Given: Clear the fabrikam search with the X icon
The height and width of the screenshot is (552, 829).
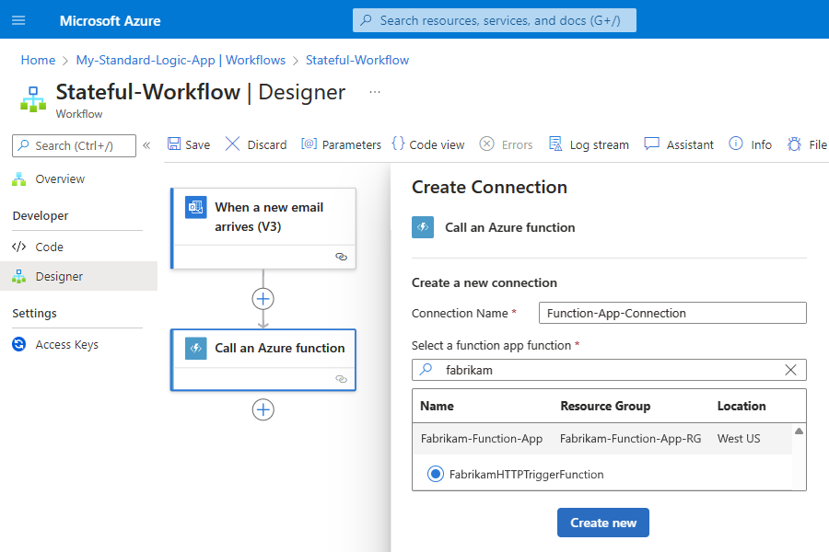Looking at the screenshot, I should coord(790,370).
